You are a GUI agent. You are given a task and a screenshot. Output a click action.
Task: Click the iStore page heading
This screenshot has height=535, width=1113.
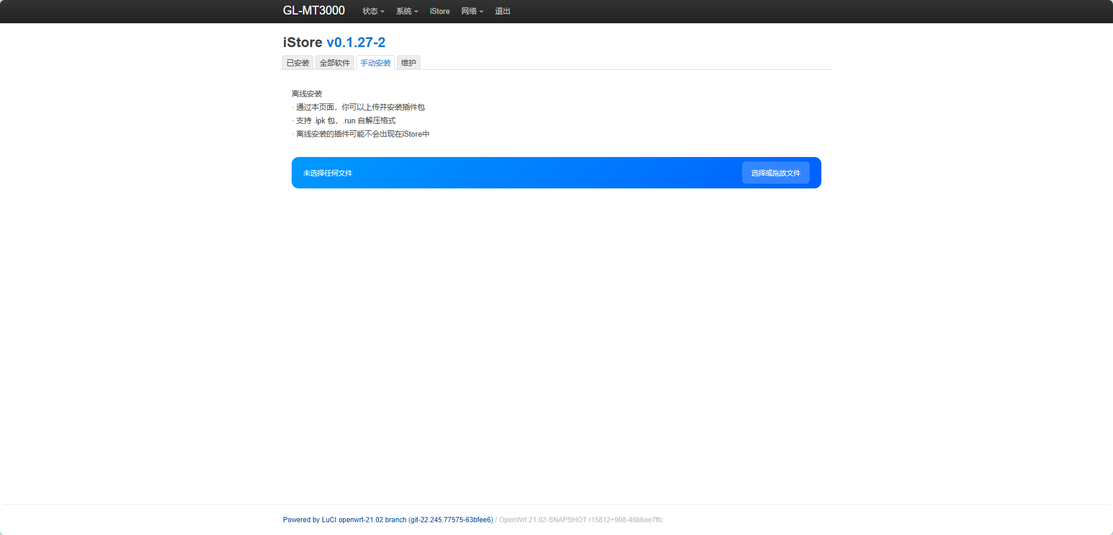[302, 42]
